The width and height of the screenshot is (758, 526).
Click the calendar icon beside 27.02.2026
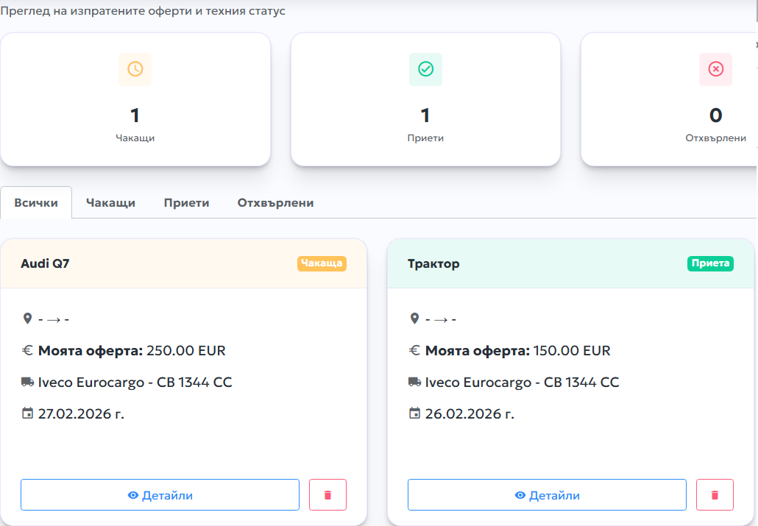point(27,413)
